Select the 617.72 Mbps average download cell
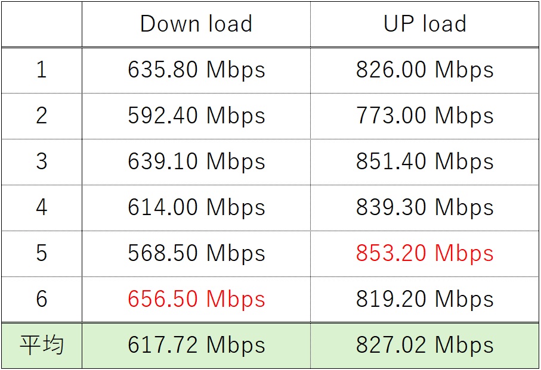This screenshot has height=370, width=541. [196, 346]
